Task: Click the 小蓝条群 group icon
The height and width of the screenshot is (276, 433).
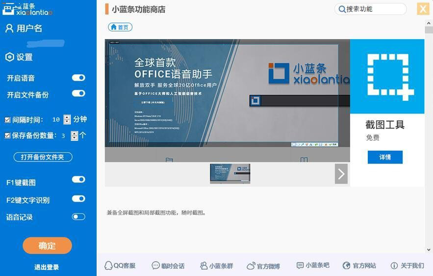Action: (x=204, y=266)
